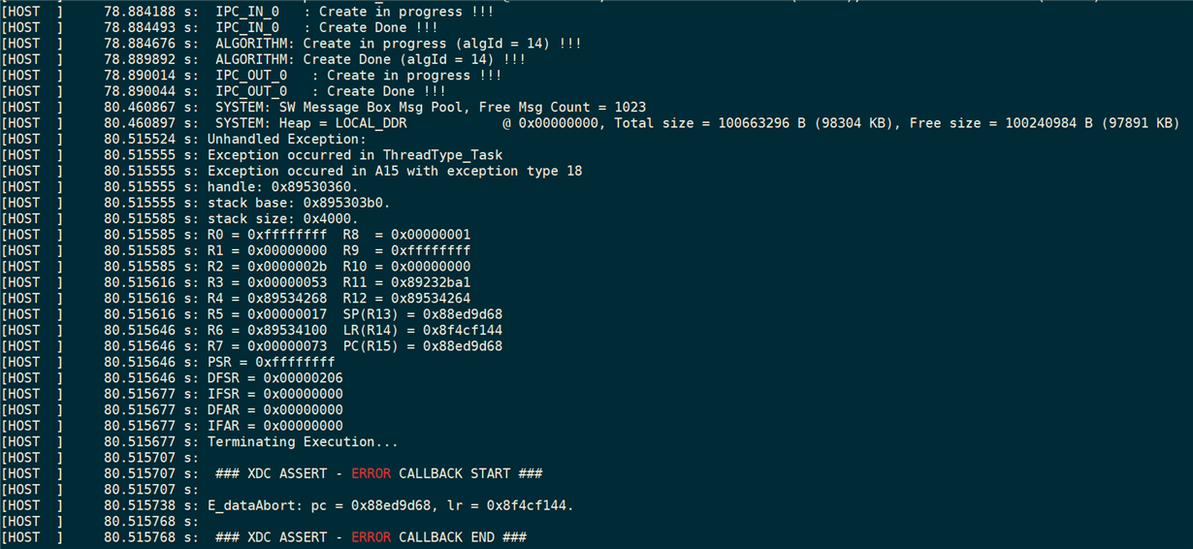
Task: Click the E_dataAbort pc value line
Action: click(x=391, y=505)
